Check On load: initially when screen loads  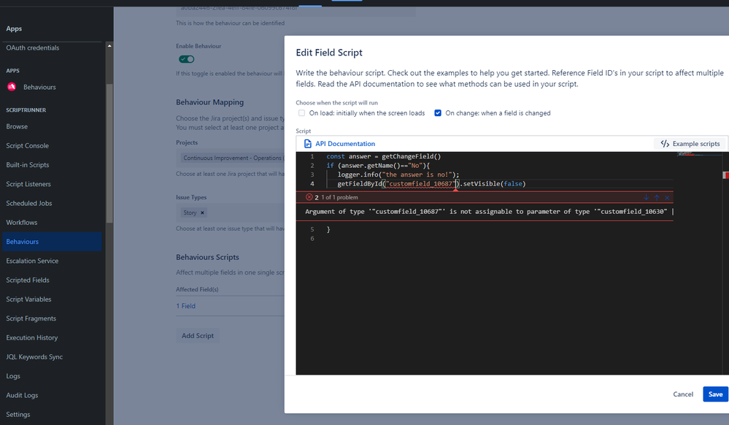(x=301, y=113)
